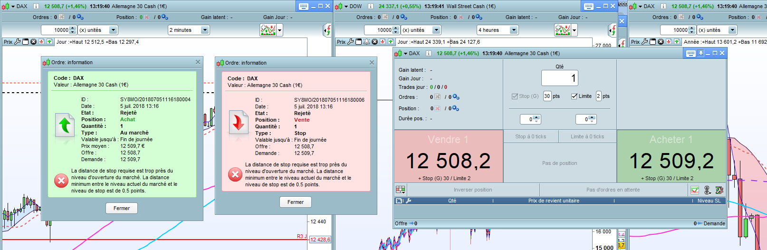Increase the left DAX quantity 10000 stepper
767x250 pixels.
(x=72, y=28)
